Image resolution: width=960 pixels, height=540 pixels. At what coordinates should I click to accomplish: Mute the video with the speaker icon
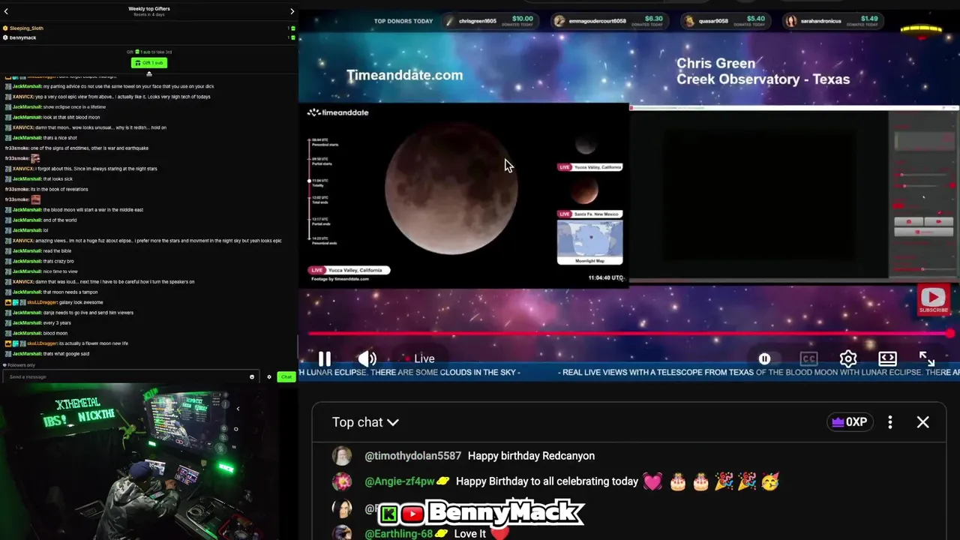point(367,358)
